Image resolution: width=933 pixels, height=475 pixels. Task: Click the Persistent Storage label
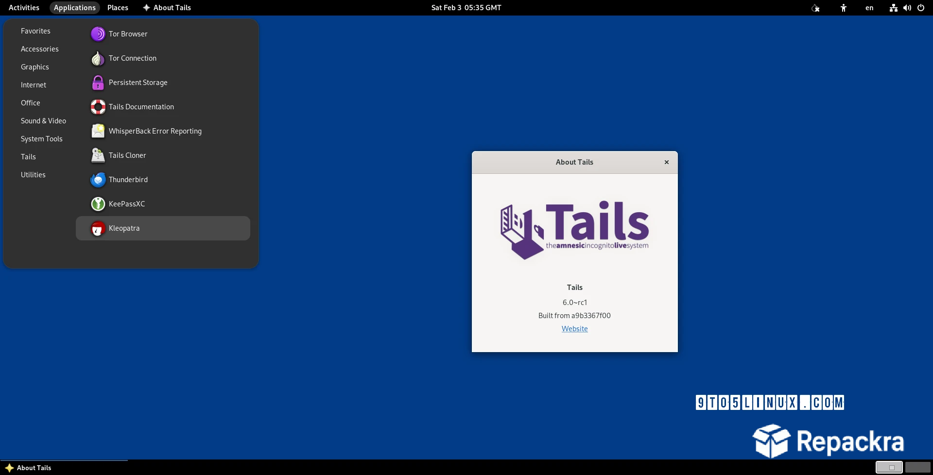(x=138, y=83)
